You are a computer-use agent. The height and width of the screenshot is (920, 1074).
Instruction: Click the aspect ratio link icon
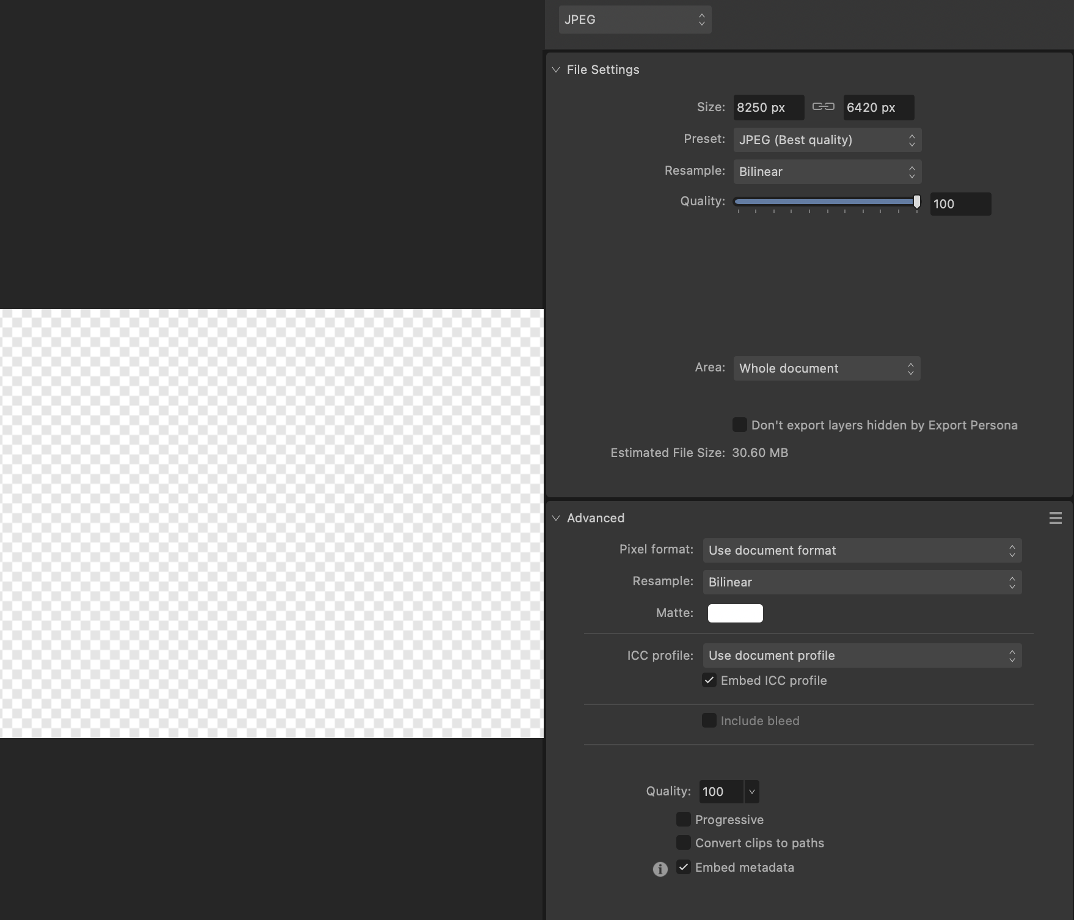823,107
